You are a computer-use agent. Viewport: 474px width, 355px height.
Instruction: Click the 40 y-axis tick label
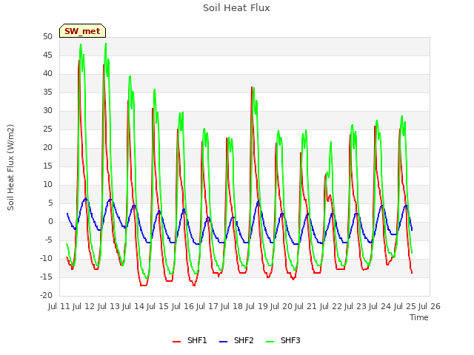tap(47, 74)
